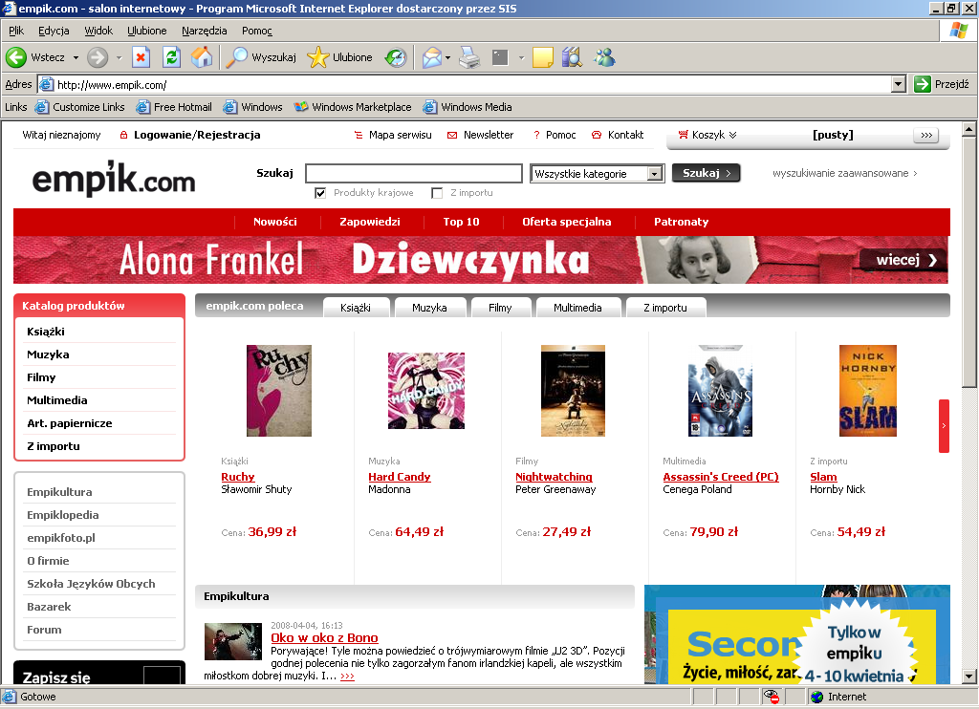Open the Ulubione favorites star button
This screenshot has width=979, height=709.
coord(339,57)
